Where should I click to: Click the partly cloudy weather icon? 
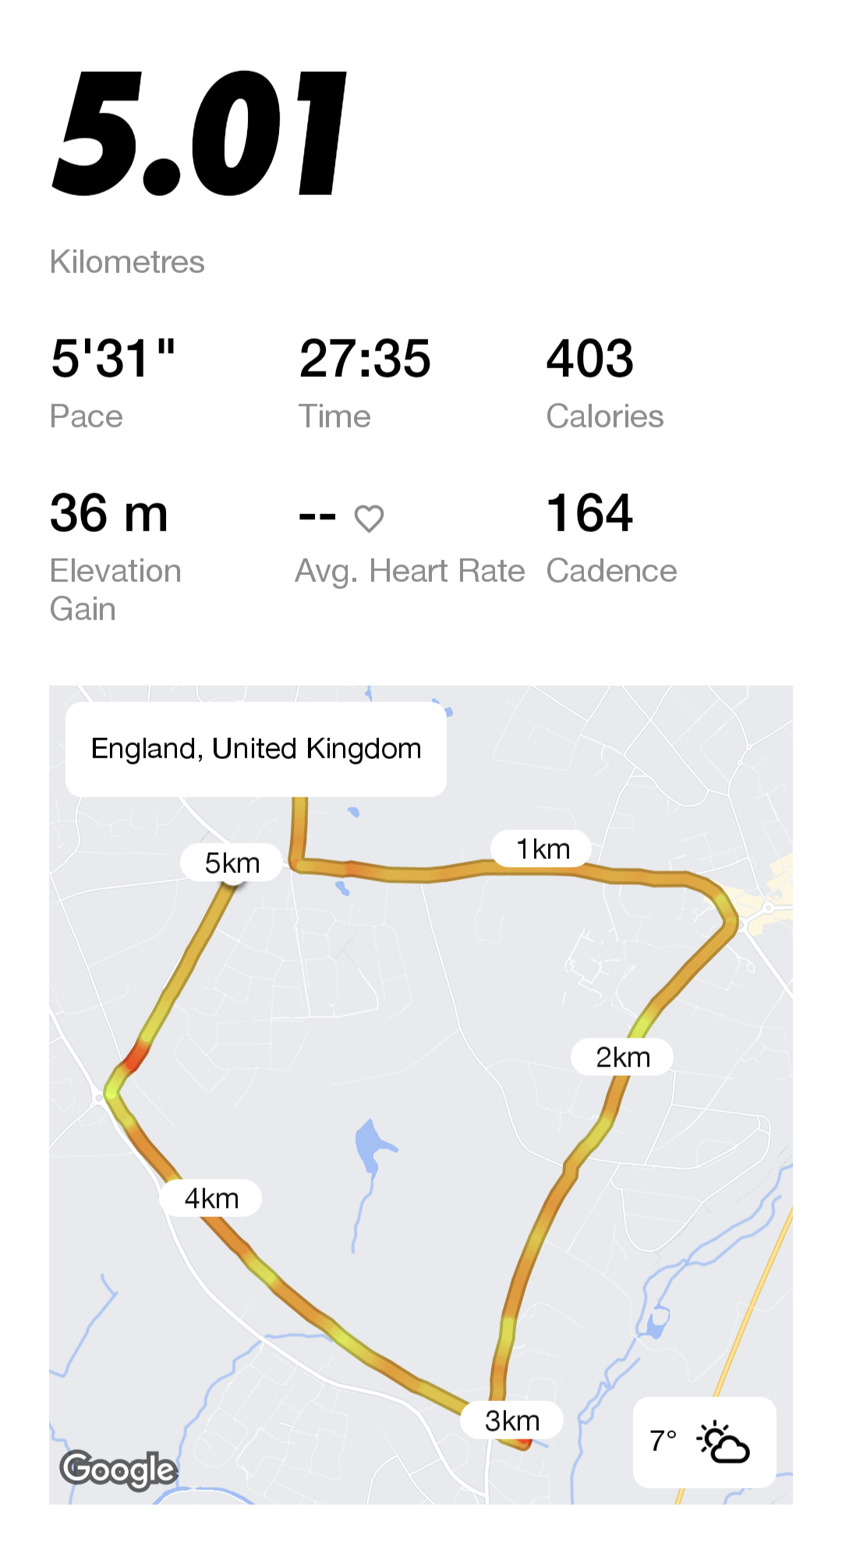pos(723,1442)
